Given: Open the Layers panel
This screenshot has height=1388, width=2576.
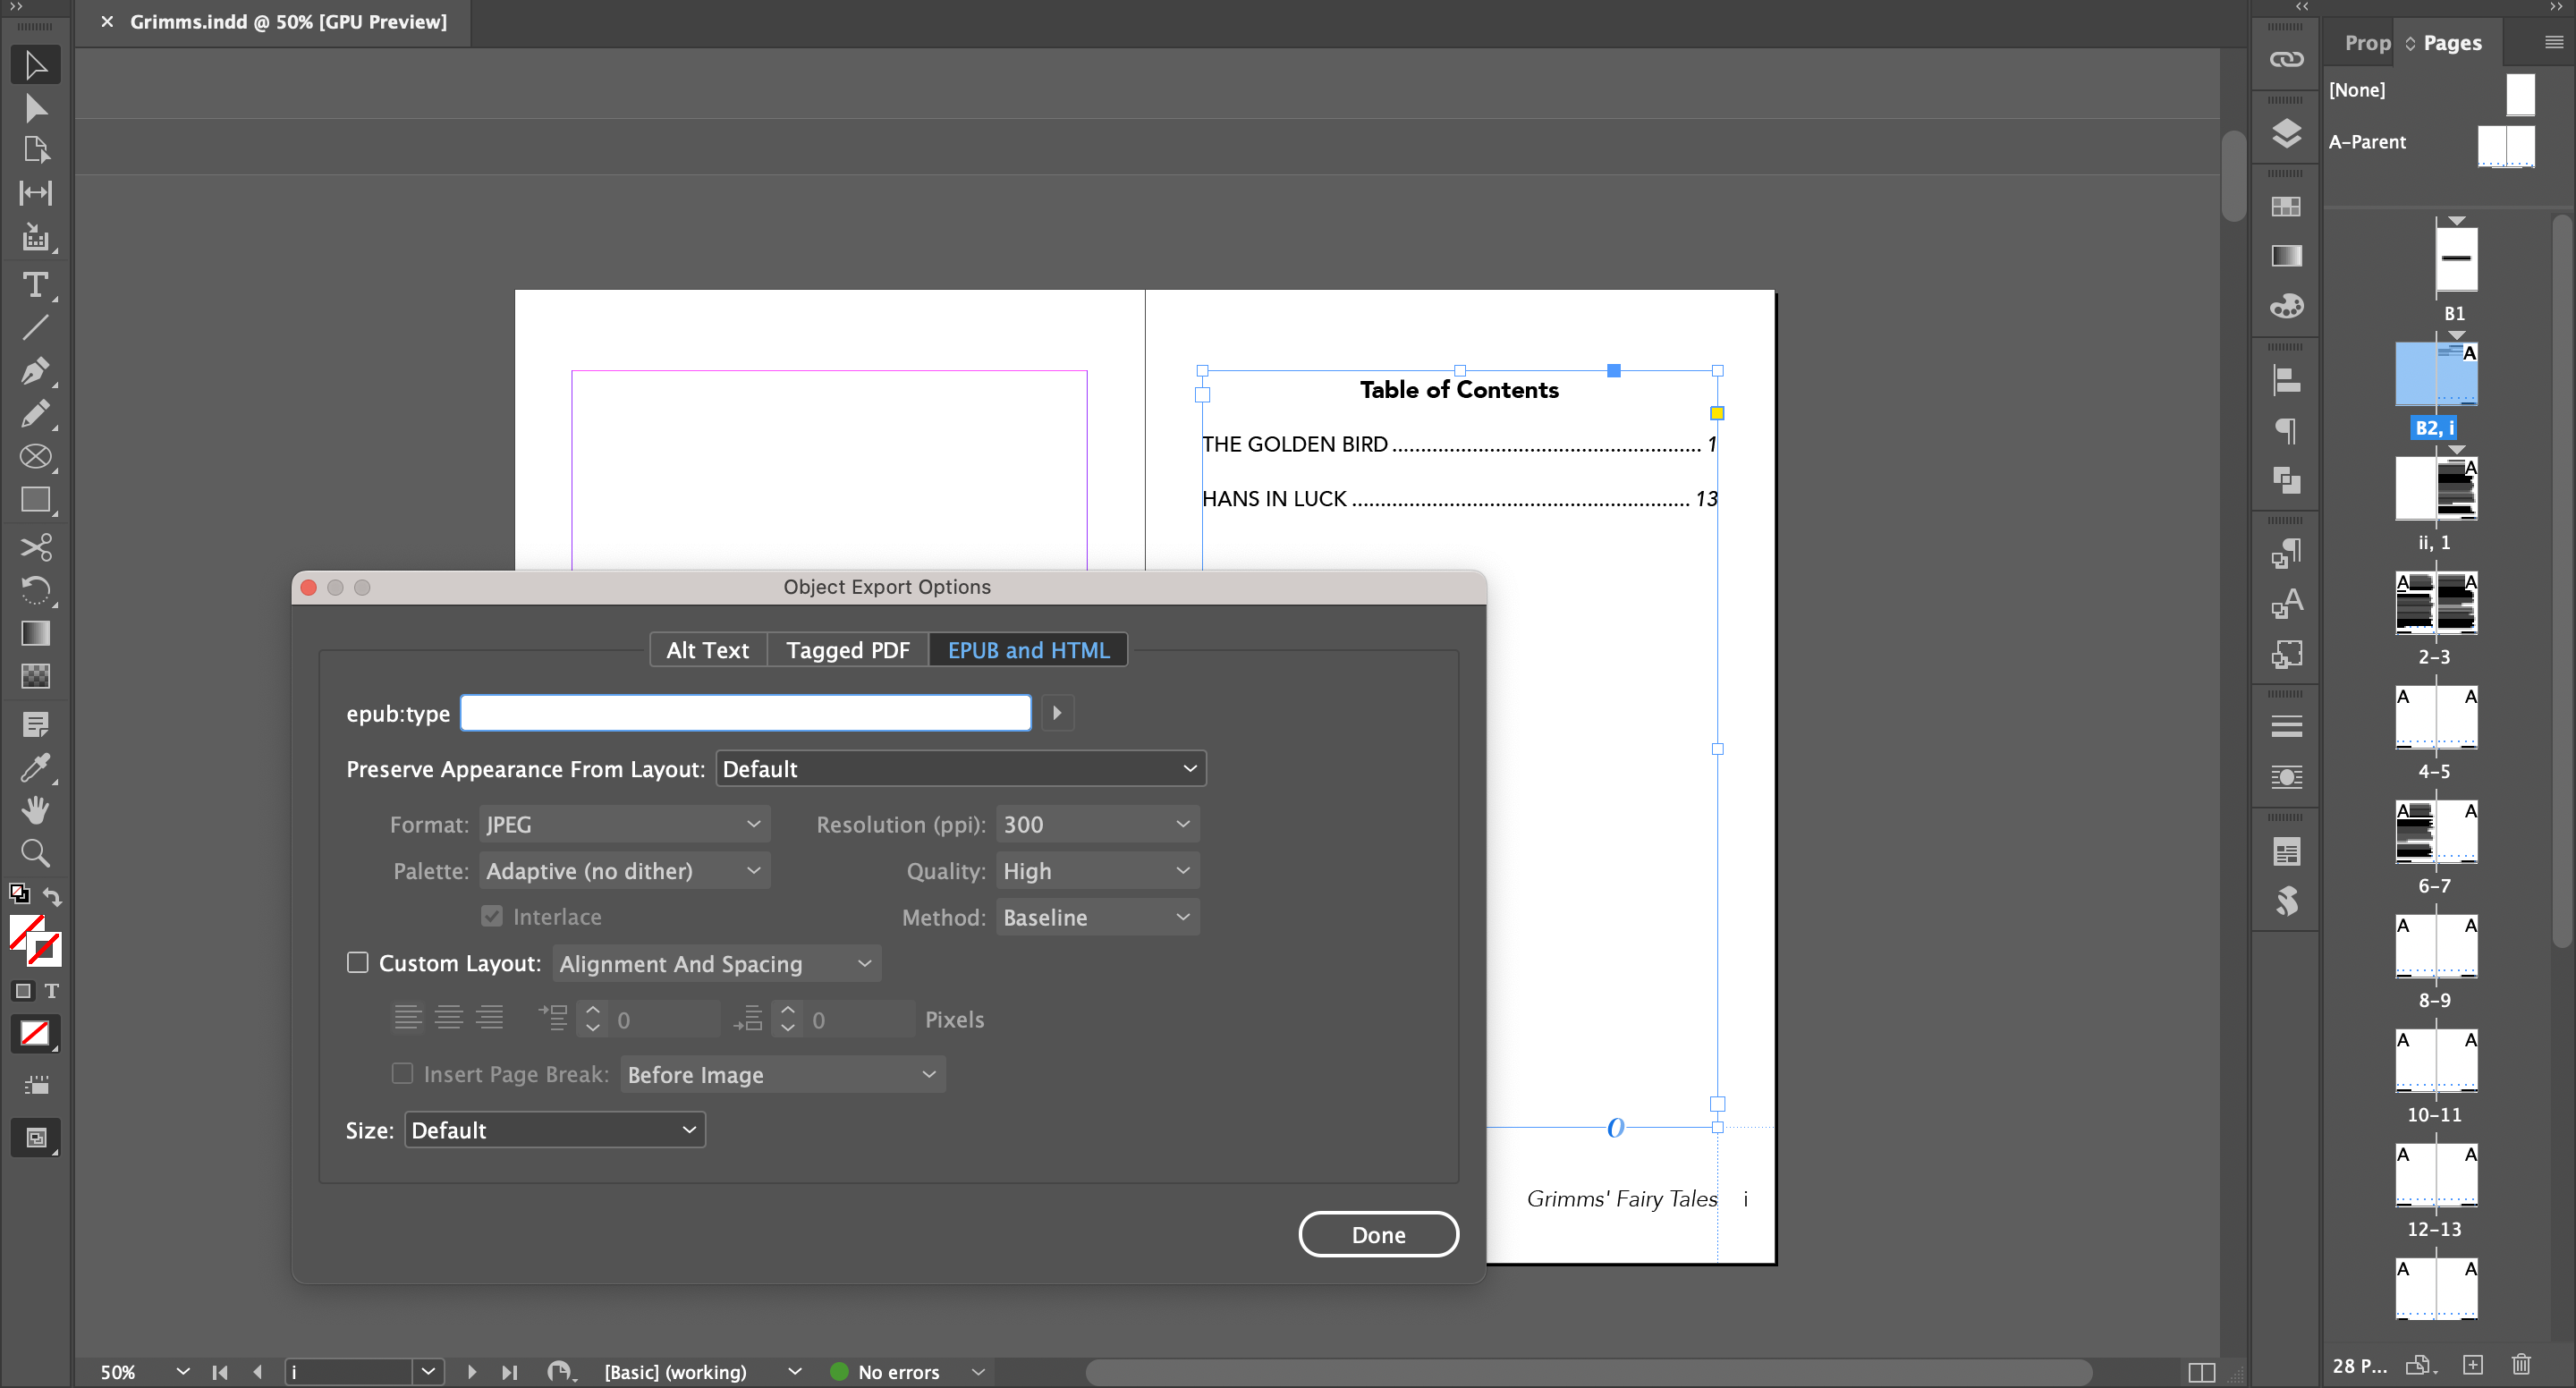Looking at the screenshot, I should 2285,133.
